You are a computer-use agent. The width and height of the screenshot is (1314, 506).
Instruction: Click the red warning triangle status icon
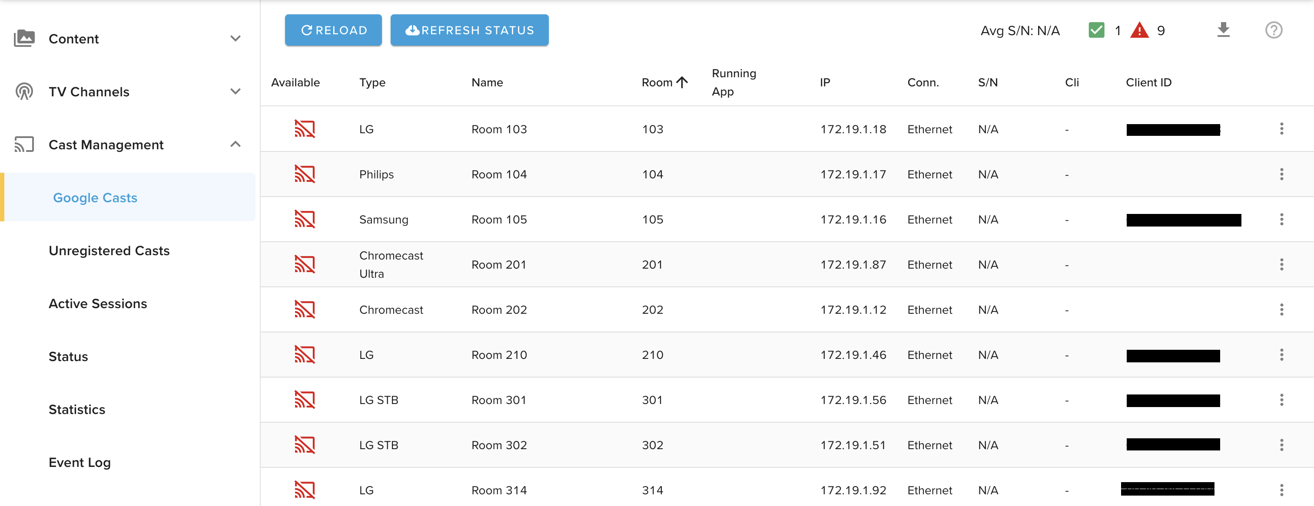coord(1139,30)
